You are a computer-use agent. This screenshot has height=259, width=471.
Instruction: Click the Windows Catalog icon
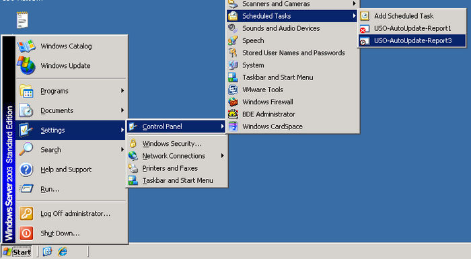[26, 46]
